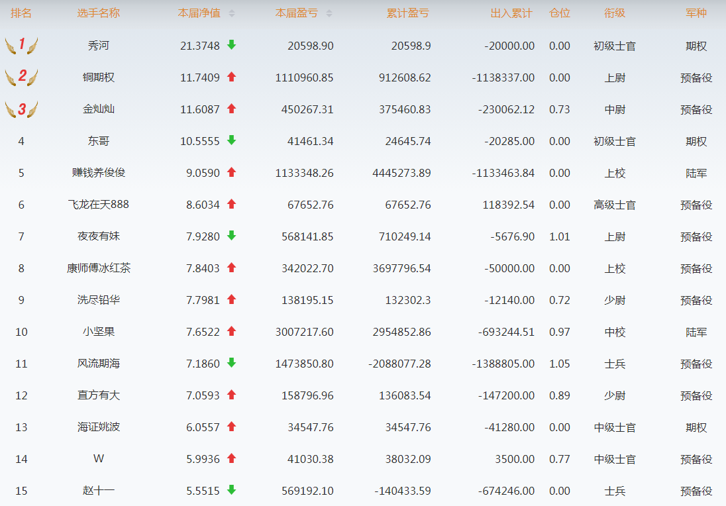Select 仓位 value 1.05
This screenshot has height=506, width=726.
coord(559,364)
